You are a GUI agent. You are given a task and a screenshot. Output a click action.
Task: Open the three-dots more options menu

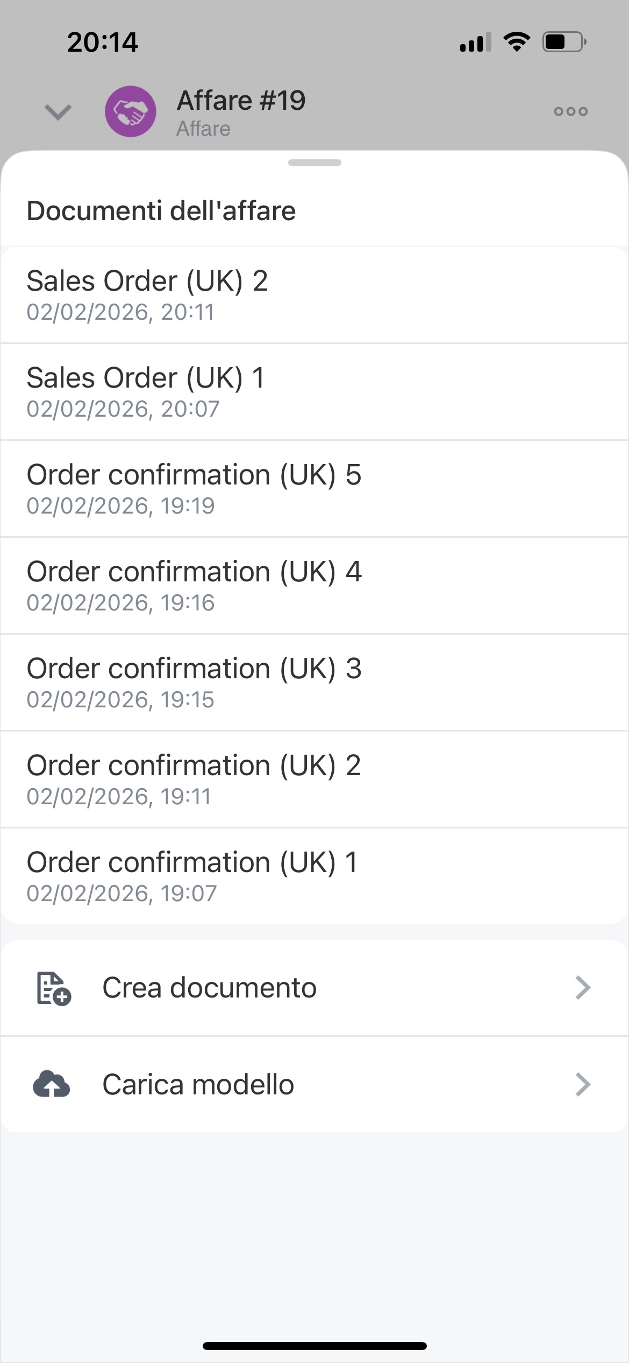[x=570, y=111]
